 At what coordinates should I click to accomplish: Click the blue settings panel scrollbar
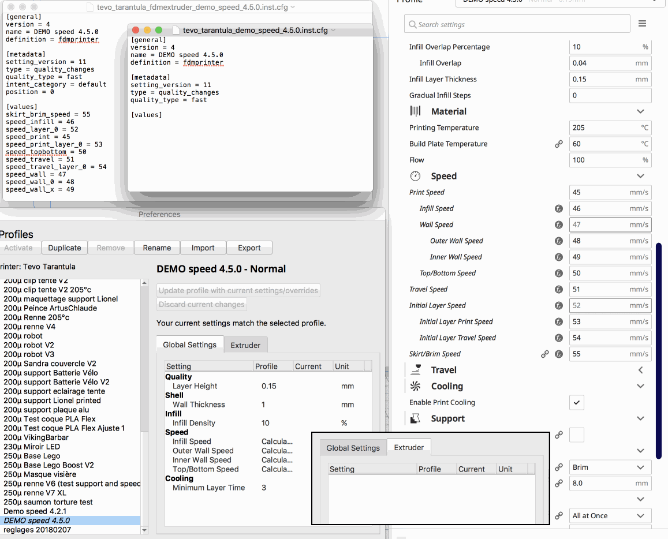pyautogui.click(x=659, y=350)
